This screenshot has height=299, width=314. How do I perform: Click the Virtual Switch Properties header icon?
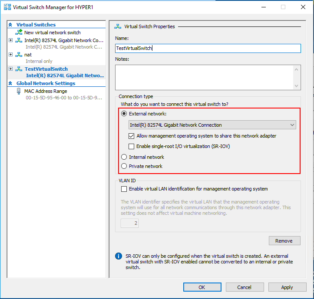pos(118,26)
